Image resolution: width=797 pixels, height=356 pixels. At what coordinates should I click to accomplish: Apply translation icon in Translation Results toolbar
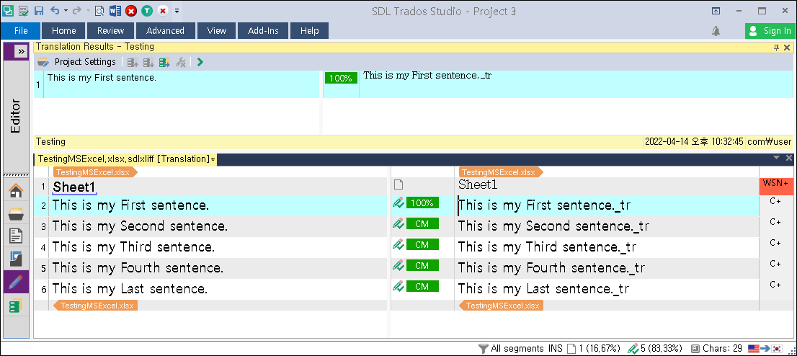tap(164, 63)
